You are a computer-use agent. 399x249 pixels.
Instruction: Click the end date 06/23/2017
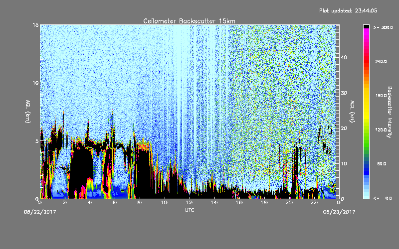pos(339,212)
